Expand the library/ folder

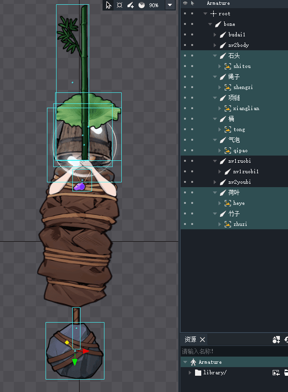(x=190, y=372)
